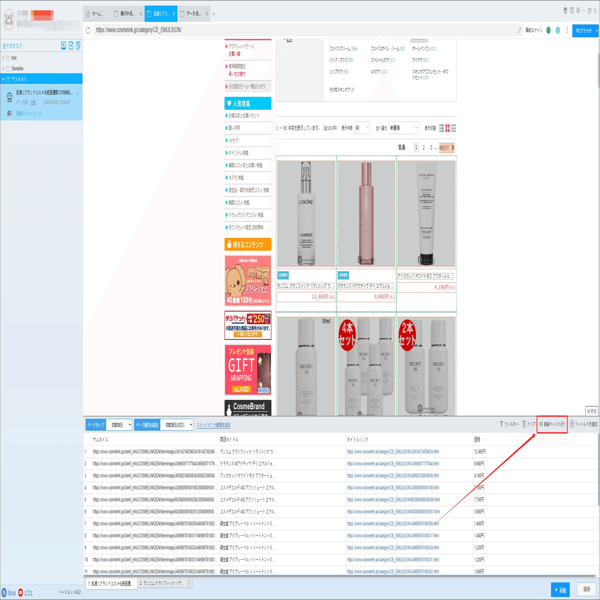600x600 pixels.
Task: Click the フィルター filter button
Action: coord(509,424)
